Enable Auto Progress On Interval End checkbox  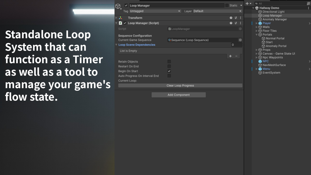point(169,76)
